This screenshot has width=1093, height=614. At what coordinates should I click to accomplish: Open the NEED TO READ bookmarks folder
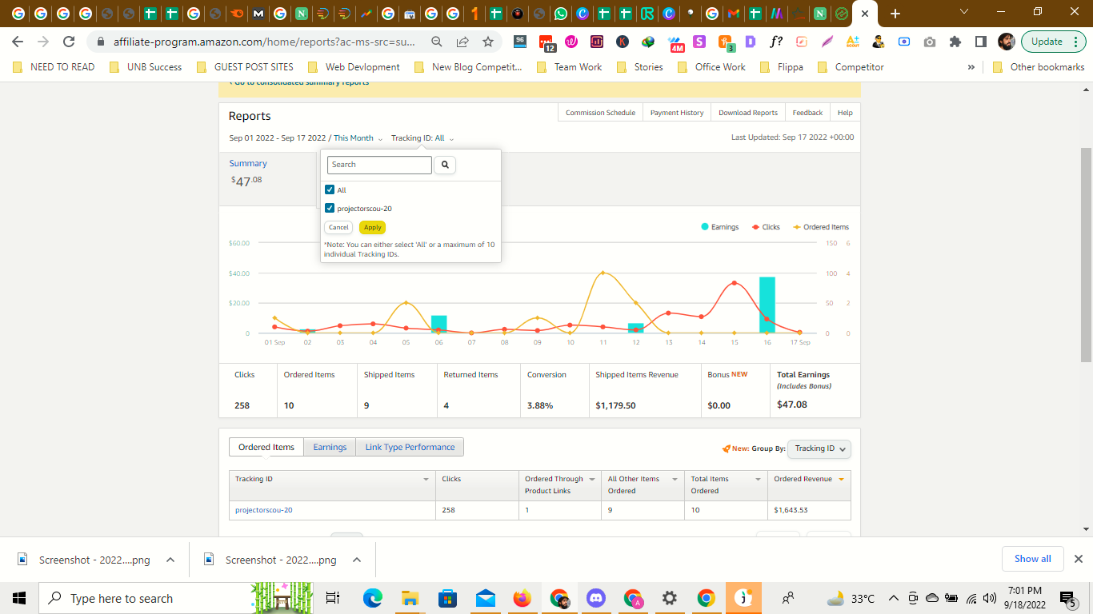(54, 67)
